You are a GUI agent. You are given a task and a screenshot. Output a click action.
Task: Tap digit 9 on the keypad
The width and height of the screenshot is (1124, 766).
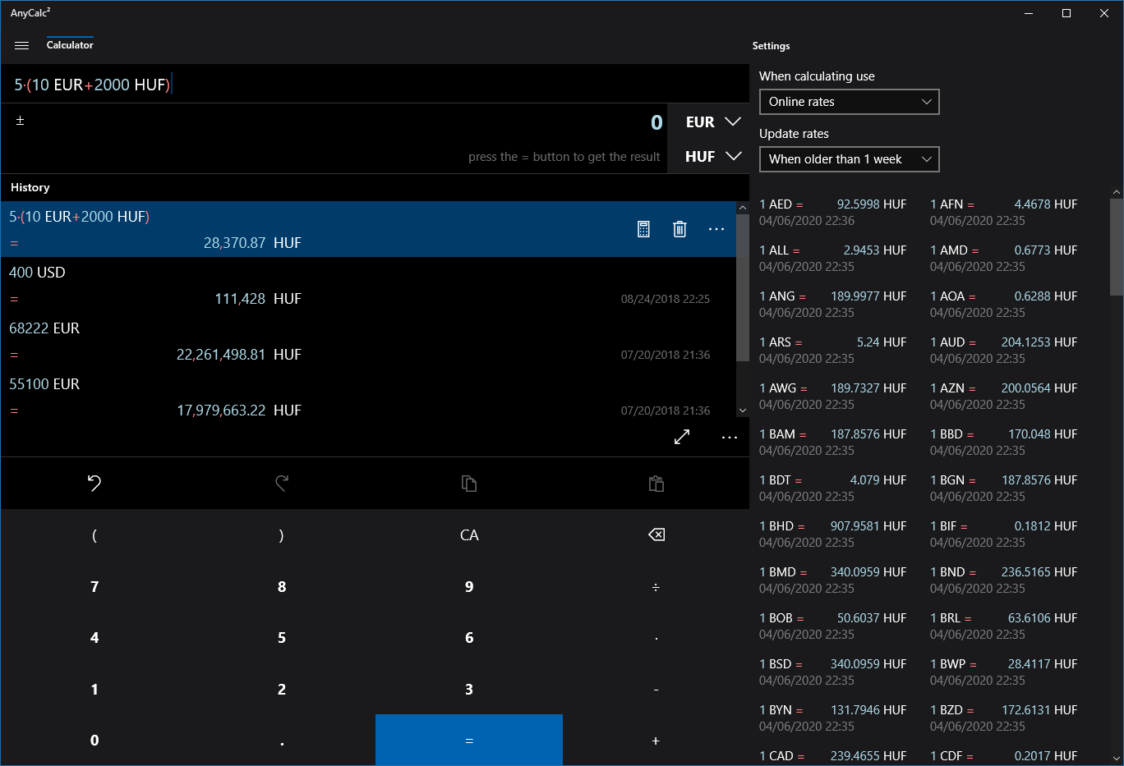pos(469,587)
